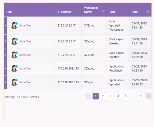The width and height of the screenshot is (154, 127).
Task: Select pagination page 1
Action: point(96,96)
